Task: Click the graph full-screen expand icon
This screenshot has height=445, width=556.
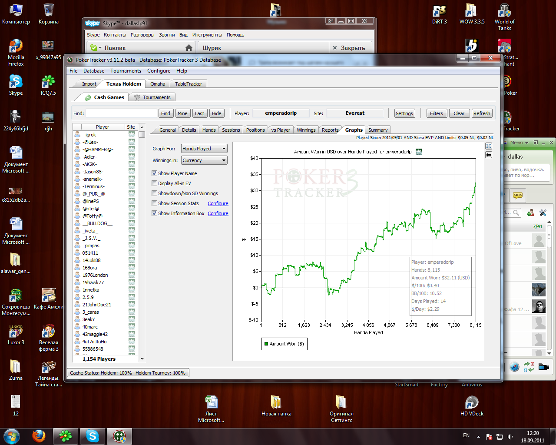Action: pyautogui.click(x=489, y=146)
